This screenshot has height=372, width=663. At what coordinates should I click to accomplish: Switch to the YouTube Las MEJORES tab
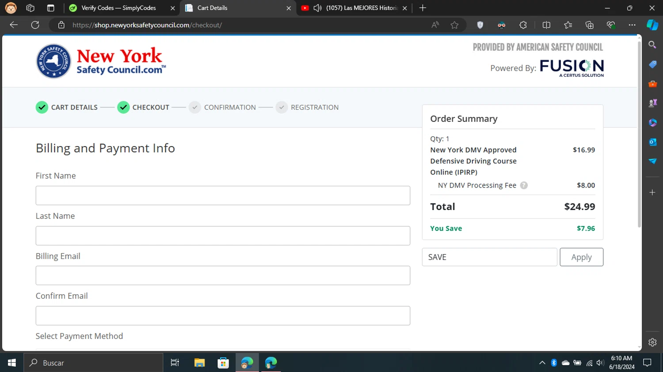pyautogui.click(x=354, y=8)
